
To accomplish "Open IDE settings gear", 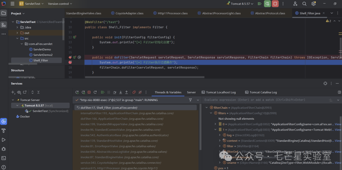I will click(313, 4).
